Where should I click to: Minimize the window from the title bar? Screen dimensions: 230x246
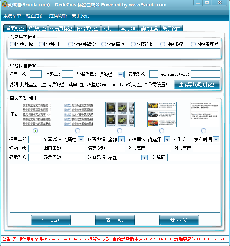(x=198, y=3)
